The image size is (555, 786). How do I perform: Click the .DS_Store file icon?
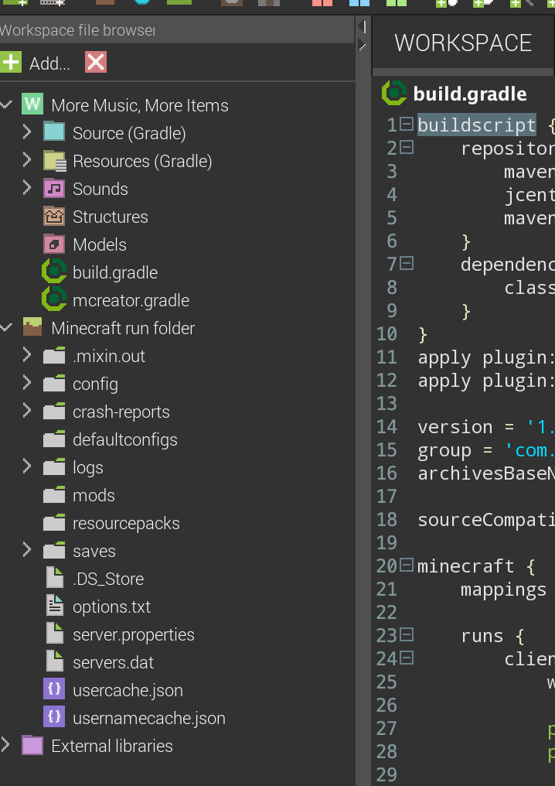click(55, 578)
